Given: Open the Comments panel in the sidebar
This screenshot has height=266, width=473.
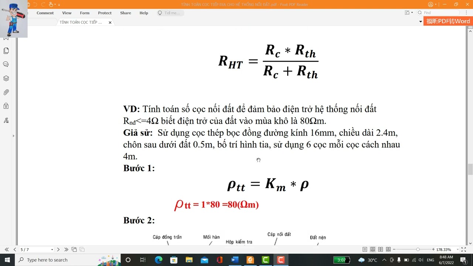Looking at the screenshot, I should 6,64.
